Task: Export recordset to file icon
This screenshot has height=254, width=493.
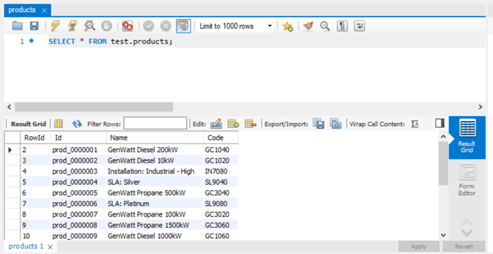Action: point(318,124)
